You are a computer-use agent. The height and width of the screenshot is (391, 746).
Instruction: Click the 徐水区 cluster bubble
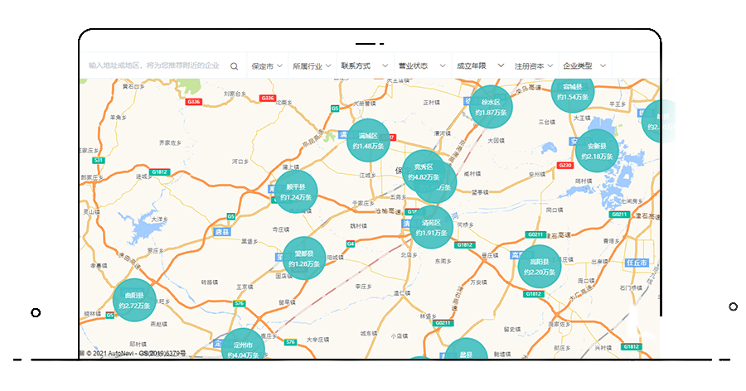[x=492, y=106]
